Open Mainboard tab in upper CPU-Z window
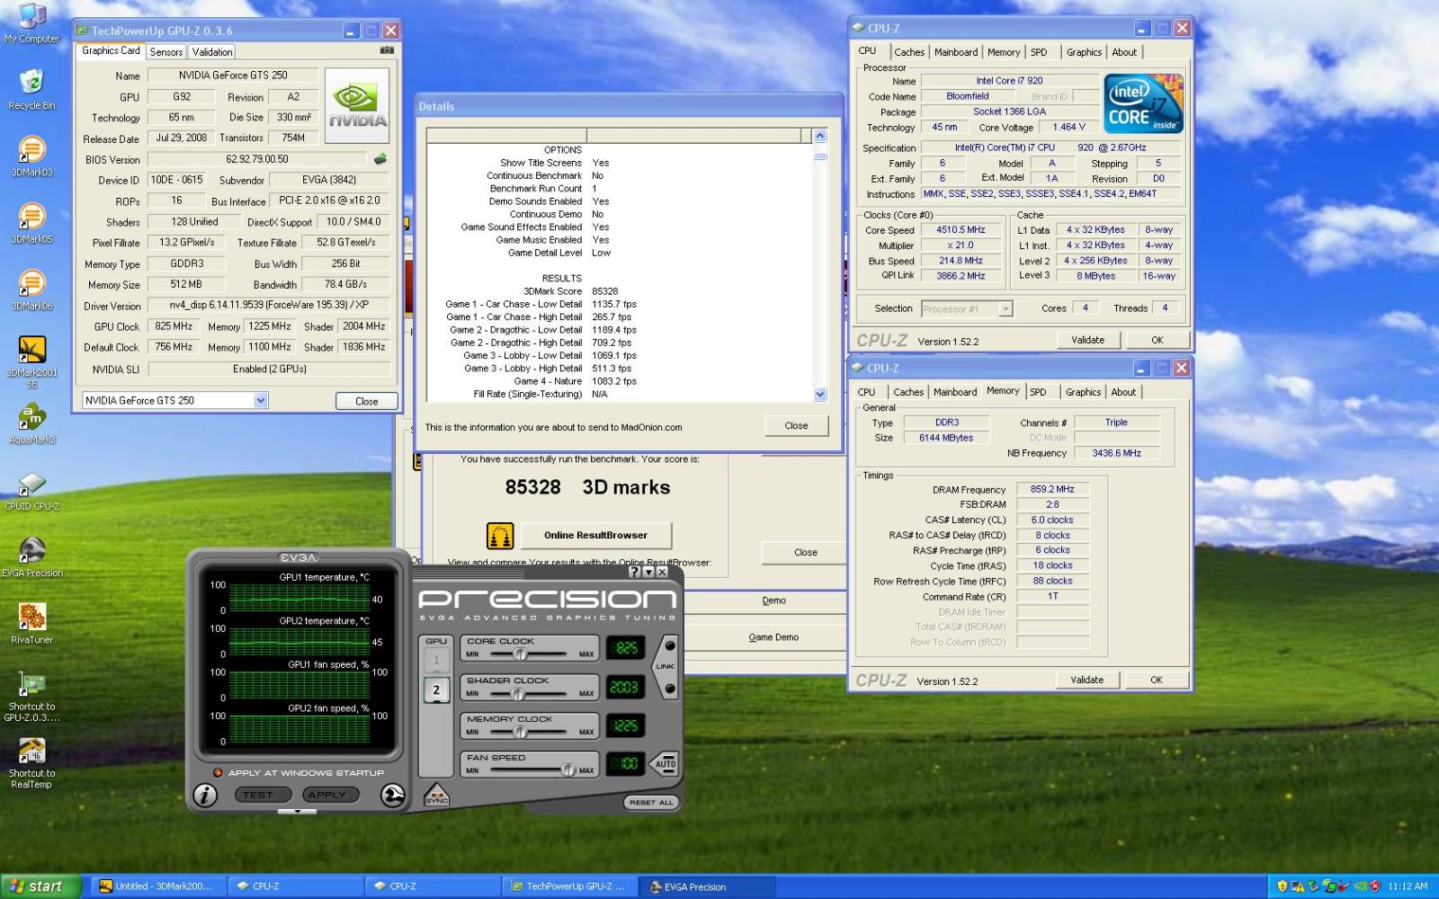1439x899 pixels. tap(956, 52)
